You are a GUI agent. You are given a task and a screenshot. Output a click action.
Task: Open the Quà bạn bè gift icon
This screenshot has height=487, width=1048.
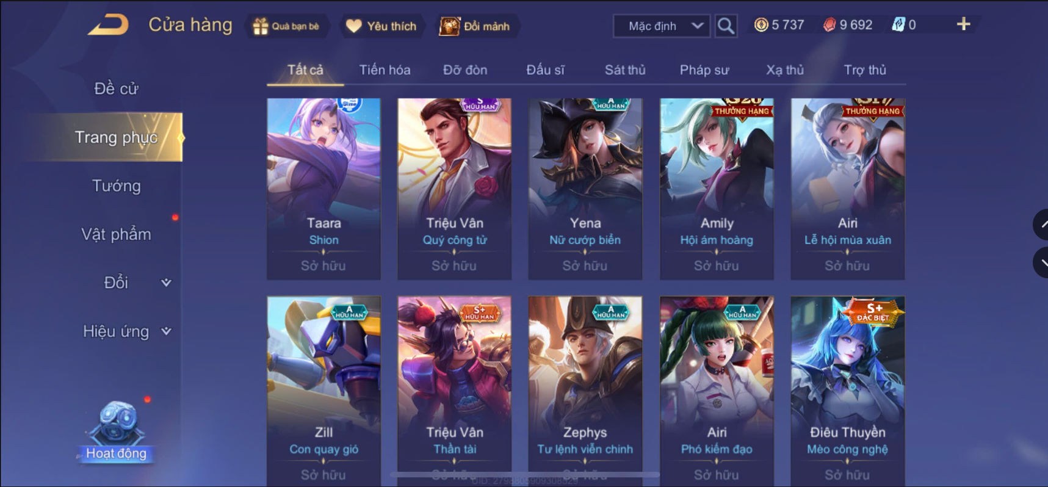pyautogui.click(x=261, y=26)
